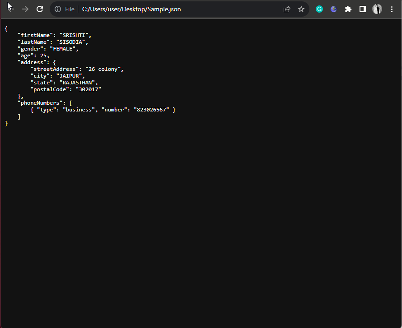402x328 pixels.
Task: Click the "state": "RAJASTHAN" line
Action: pos(64,83)
